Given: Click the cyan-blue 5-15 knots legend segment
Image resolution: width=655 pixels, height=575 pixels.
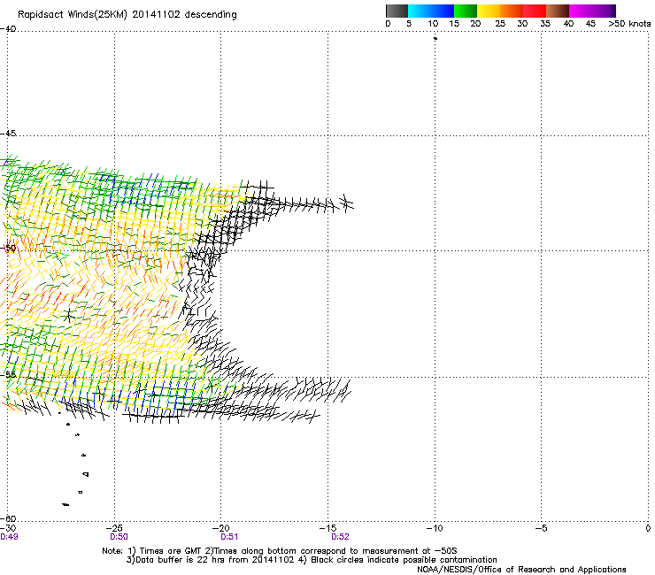Looking at the screenshot, I should point(431,11).
